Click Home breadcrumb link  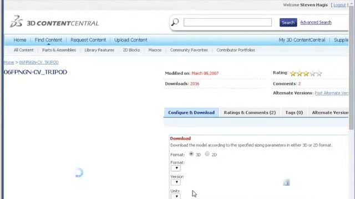9,62
